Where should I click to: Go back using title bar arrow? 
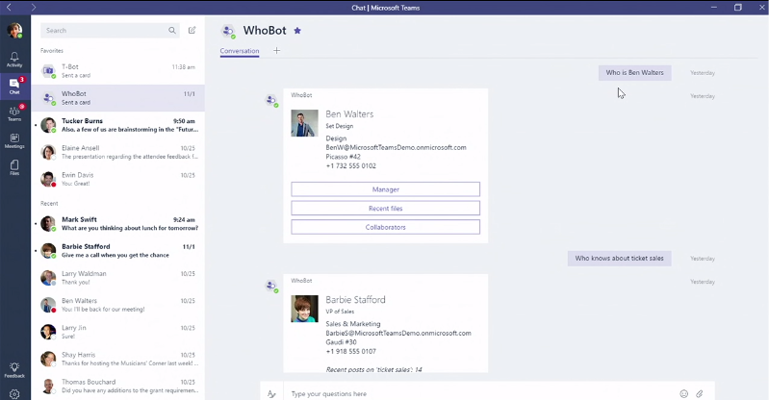click(9, 7)
